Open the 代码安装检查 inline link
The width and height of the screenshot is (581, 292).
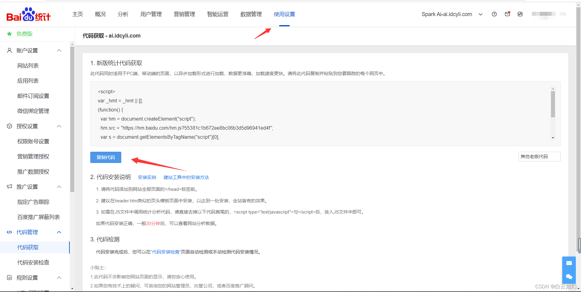click(x=165, y=252)
